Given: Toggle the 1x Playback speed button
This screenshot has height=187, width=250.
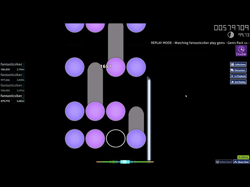Looking at the screenshot, I should click(x=238, y=76).
